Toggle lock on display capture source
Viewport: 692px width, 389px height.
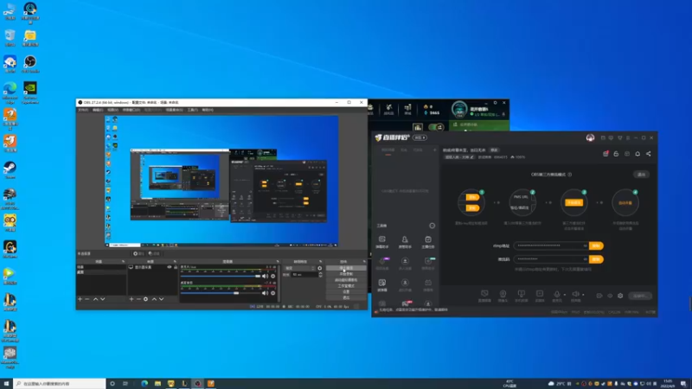coord(176,267)
